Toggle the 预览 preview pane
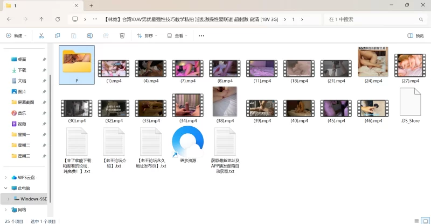Screen dimensions: 431x224 [x=415, y=36]
